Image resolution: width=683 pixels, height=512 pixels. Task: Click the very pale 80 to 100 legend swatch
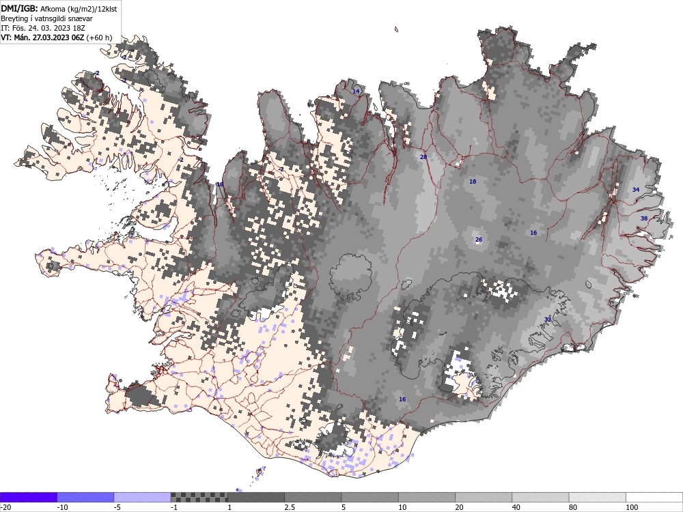pyautogui.click(x=598, y=497)
